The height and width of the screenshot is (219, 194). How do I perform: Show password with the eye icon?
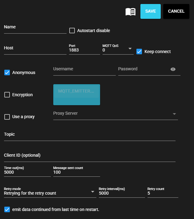pyautogui.click(x=173, y=69)
